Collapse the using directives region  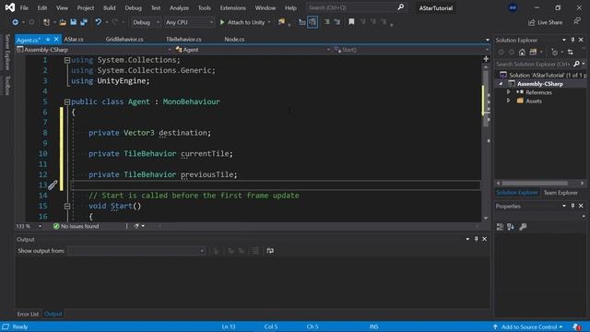[67, 60]
